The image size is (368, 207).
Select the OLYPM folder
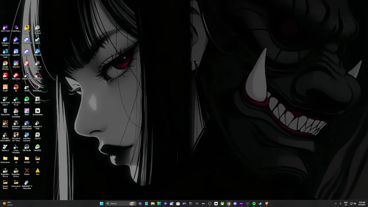[27, 160]
